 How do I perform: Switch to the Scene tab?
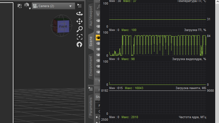[x=91, y=41]
